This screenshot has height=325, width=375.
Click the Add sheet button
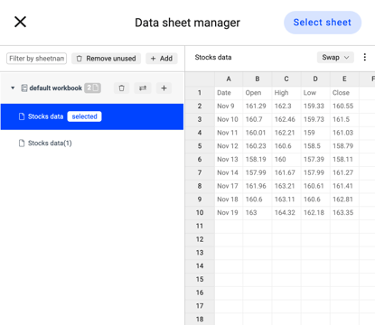[162, 59]
